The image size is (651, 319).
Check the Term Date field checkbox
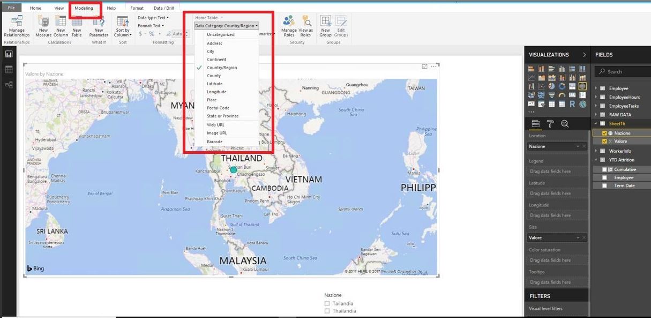[604, 186]
